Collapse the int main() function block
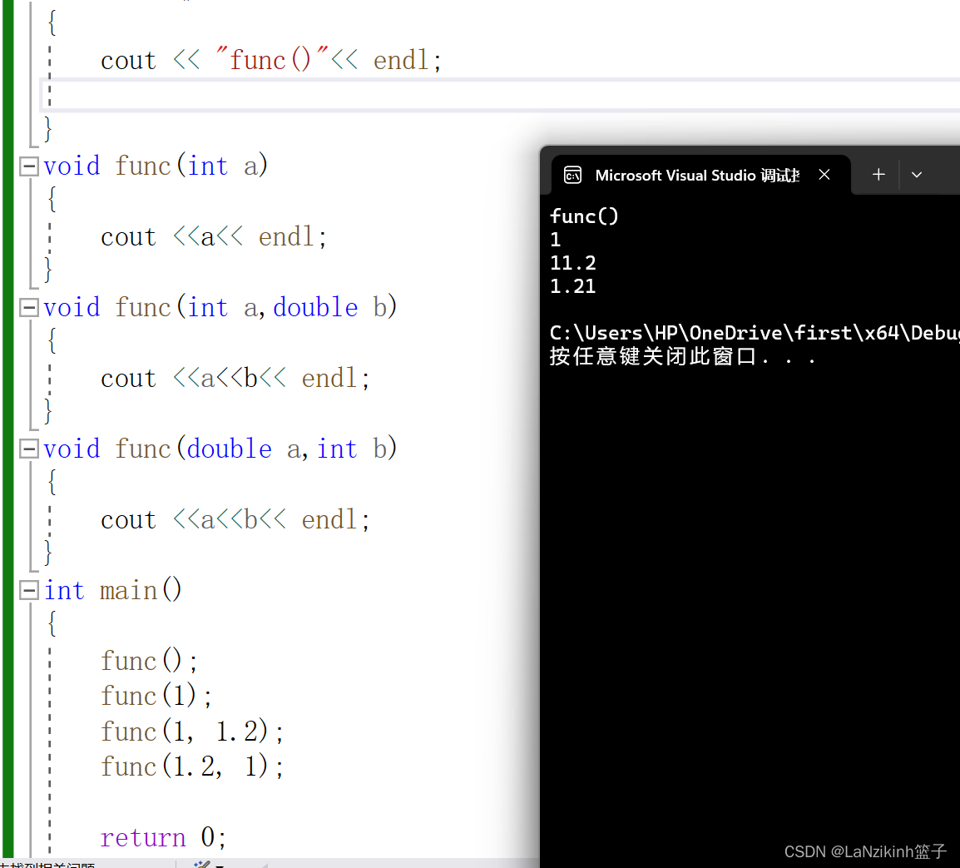The width and height of the screenshot is (960, 868). click(x=29, y=591)
